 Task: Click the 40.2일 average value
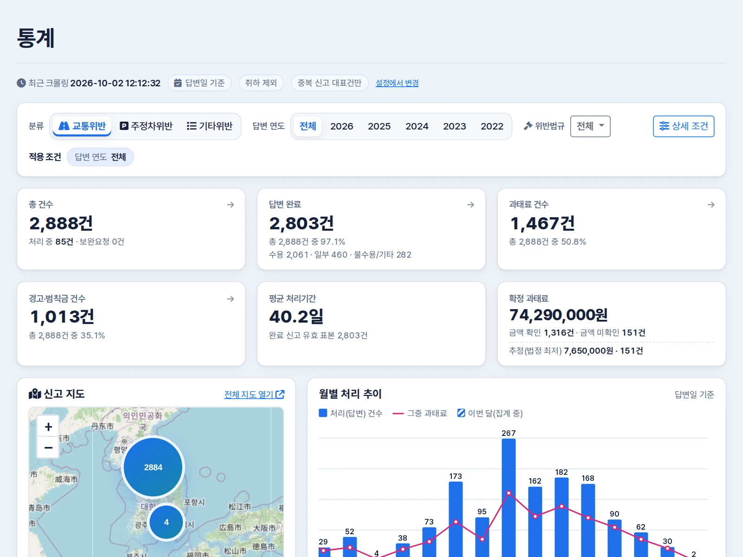[296, 317]
